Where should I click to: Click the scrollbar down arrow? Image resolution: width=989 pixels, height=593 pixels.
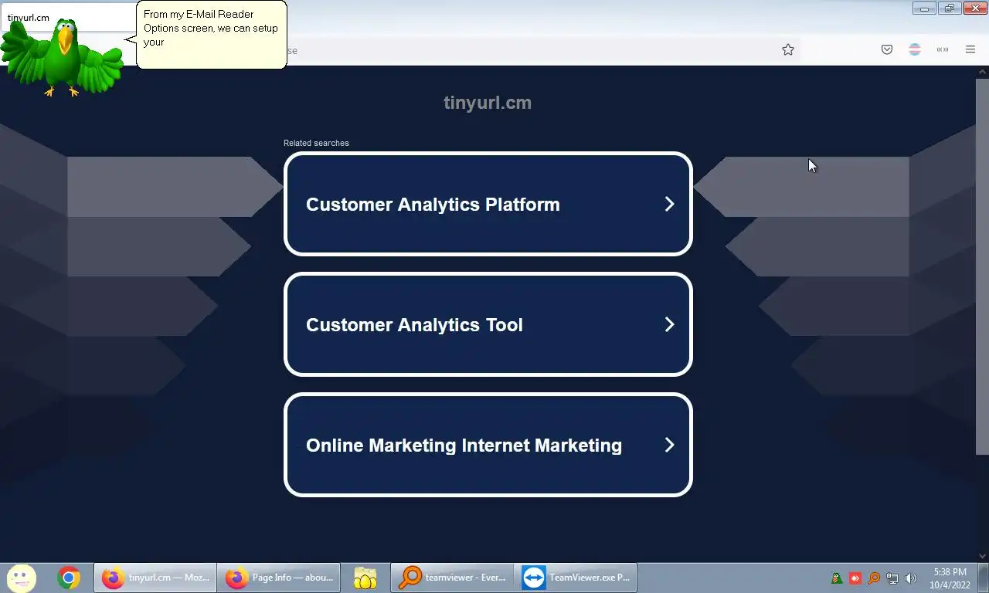(982, 556)
